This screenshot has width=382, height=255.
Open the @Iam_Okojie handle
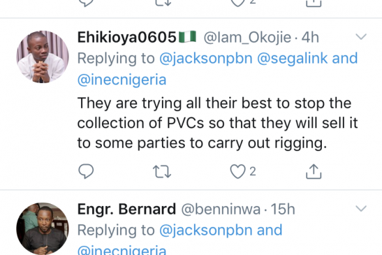pyautogui.click(x=247, y=38)
